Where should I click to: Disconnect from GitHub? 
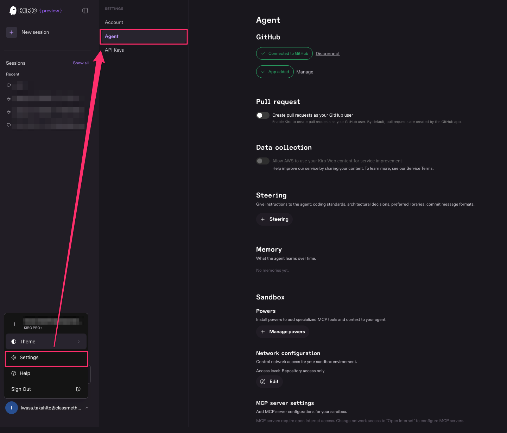[x=328, y=54]
